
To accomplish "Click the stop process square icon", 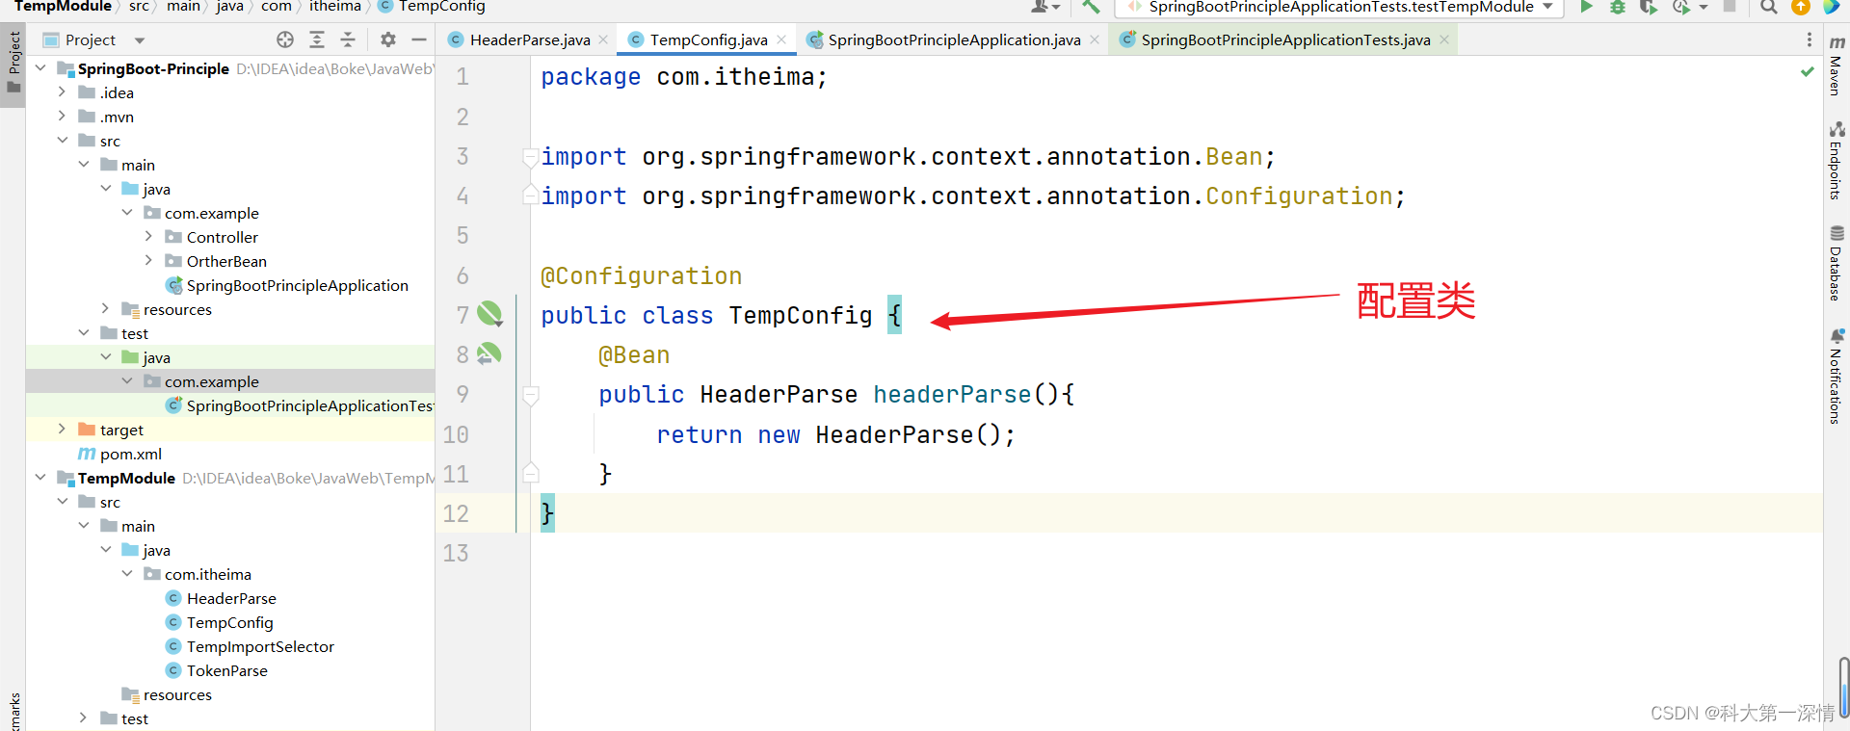I will [1730, 7].
